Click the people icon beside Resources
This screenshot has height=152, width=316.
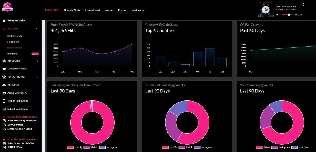(4, 85)
